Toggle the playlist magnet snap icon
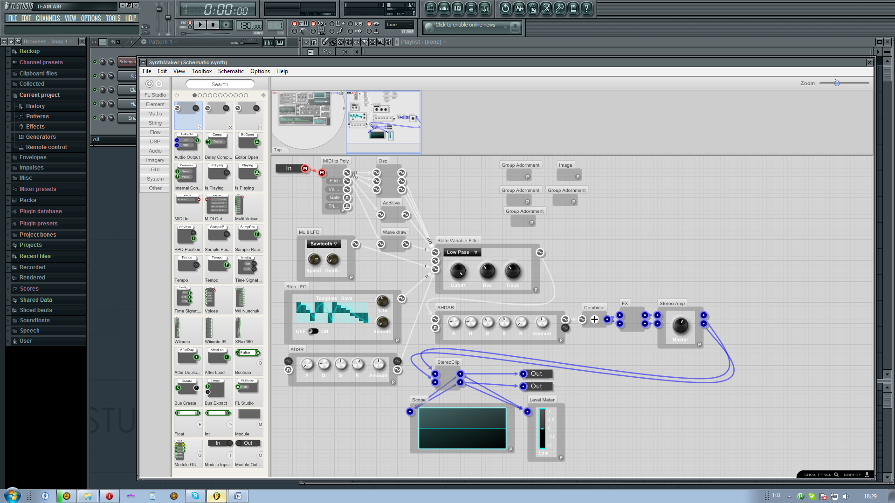Screen dimensions: 895x503 pos(314,42)
